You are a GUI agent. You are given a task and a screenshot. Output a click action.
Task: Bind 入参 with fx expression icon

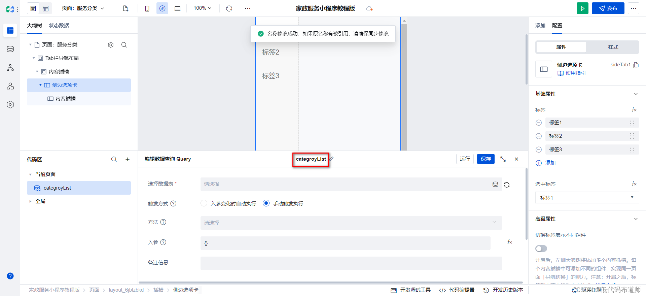pos(509,242)
